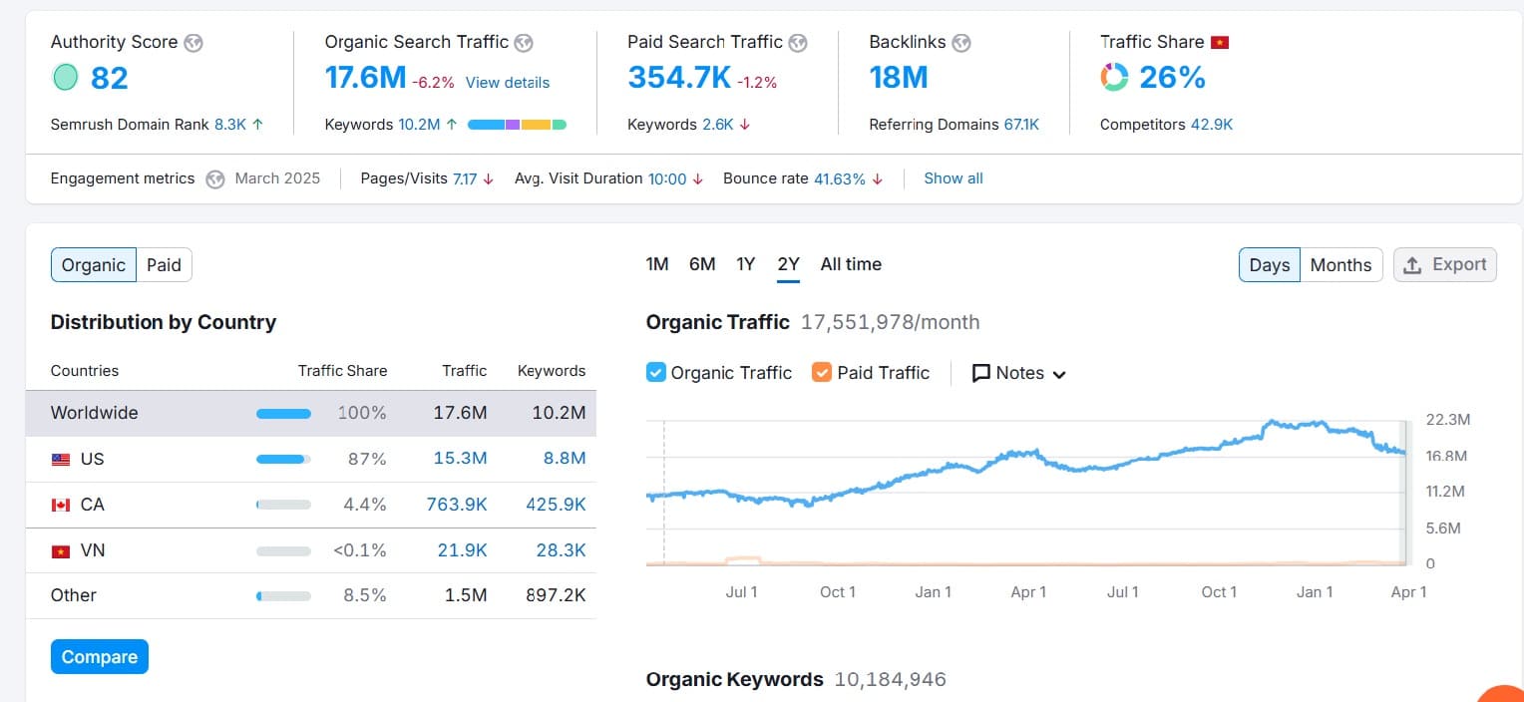The height and width of the screenshot is (702, 1524).
Task: Click the March 2025 engagement date
Action: (277, 178)
